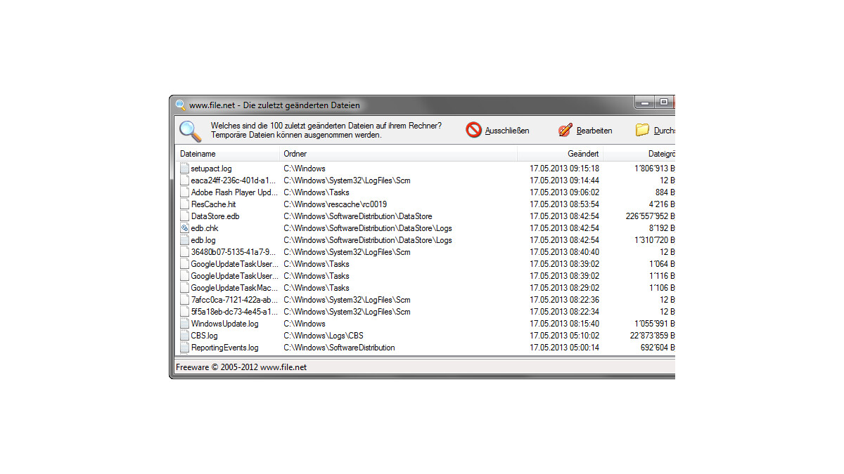This screenshot has height=474, width=844.
Task: Click the file icon next to DataStore.edb
Action: point(185,216)
